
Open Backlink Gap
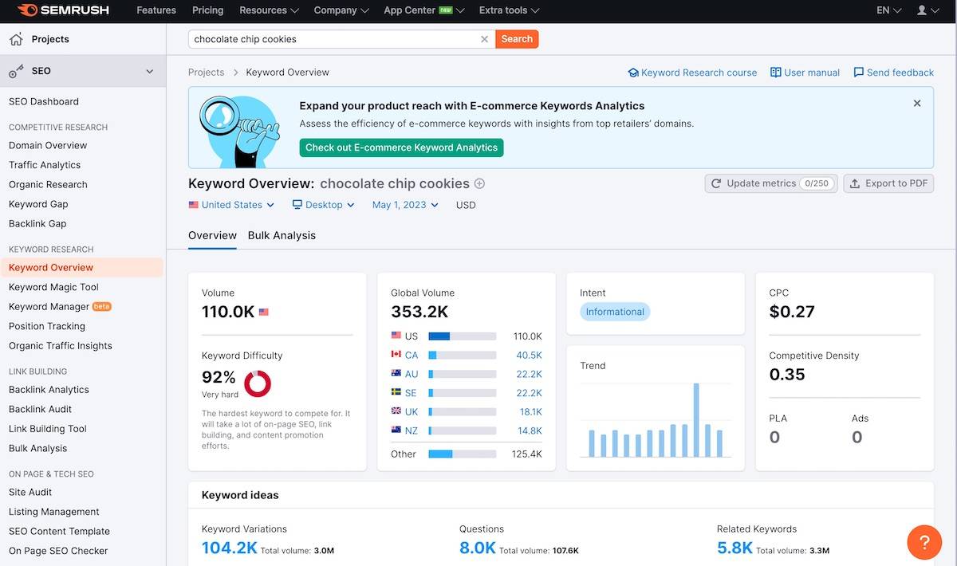pos(37,224)
